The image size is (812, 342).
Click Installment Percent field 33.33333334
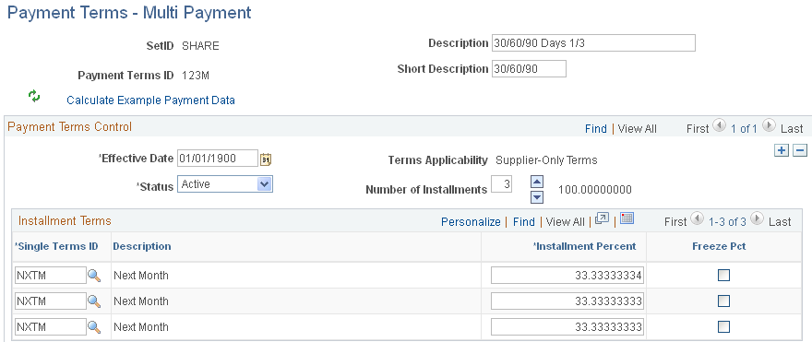click(567, 276)
